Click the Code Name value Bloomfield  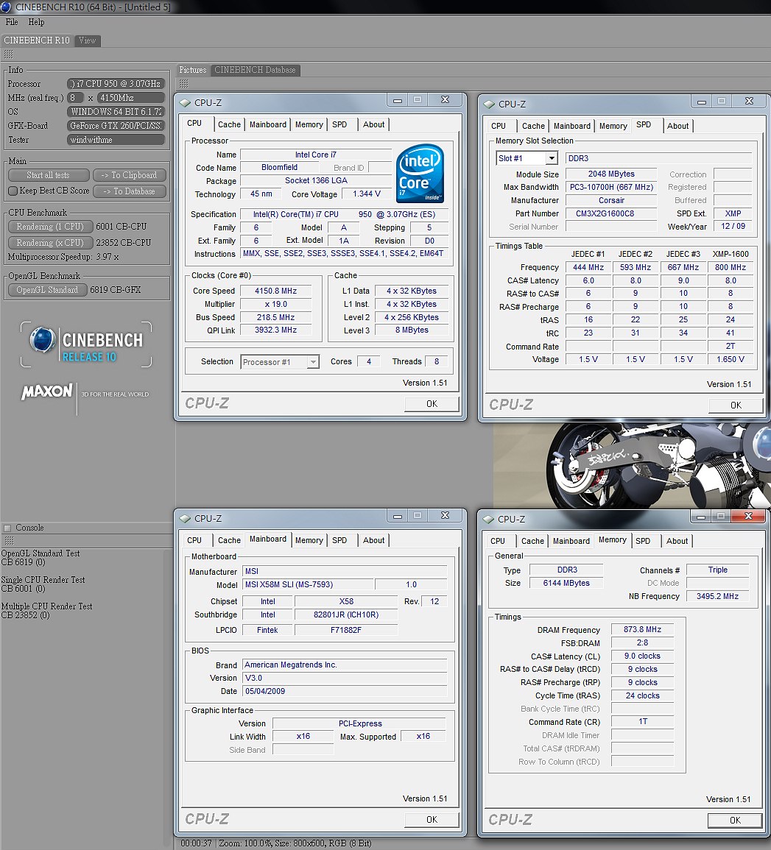click(279, 168)
